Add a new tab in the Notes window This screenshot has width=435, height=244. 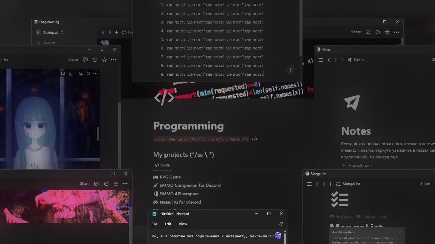(342, 60)
